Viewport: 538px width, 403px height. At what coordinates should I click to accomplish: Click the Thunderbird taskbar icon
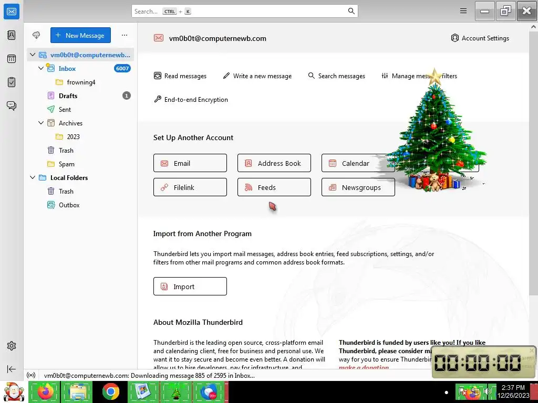[208, 391]
